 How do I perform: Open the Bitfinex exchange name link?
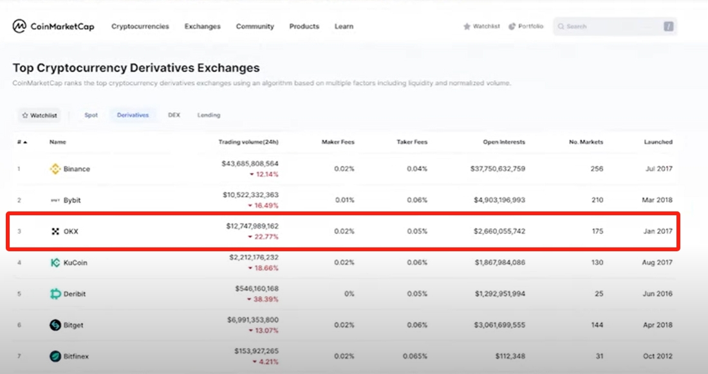pyautogui.click(x=77, y=356)
